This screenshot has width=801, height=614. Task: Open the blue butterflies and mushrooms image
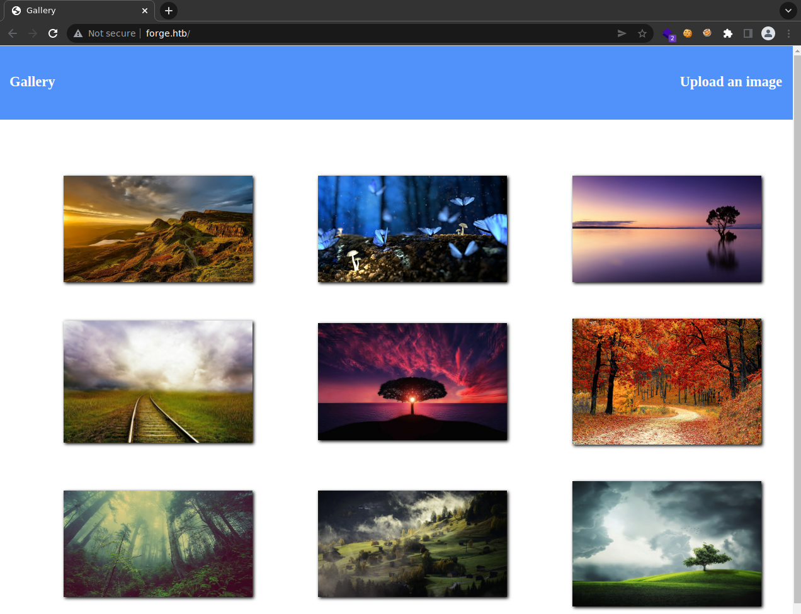[412, 229]
